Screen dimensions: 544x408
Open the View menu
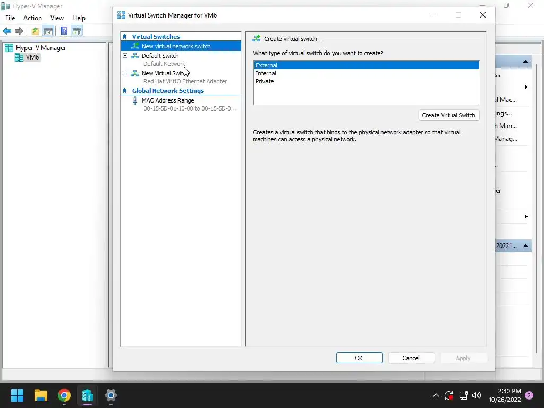coord(57,18)
